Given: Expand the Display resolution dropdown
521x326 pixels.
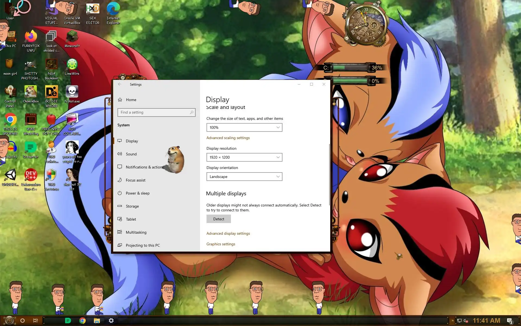Looking at the screenshot, I should [244, 157].
